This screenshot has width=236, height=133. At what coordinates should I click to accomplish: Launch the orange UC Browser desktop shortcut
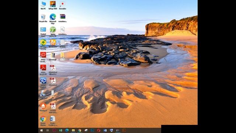(53, 43)
